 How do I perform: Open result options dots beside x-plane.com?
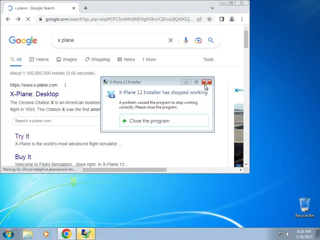click(65, 85)
